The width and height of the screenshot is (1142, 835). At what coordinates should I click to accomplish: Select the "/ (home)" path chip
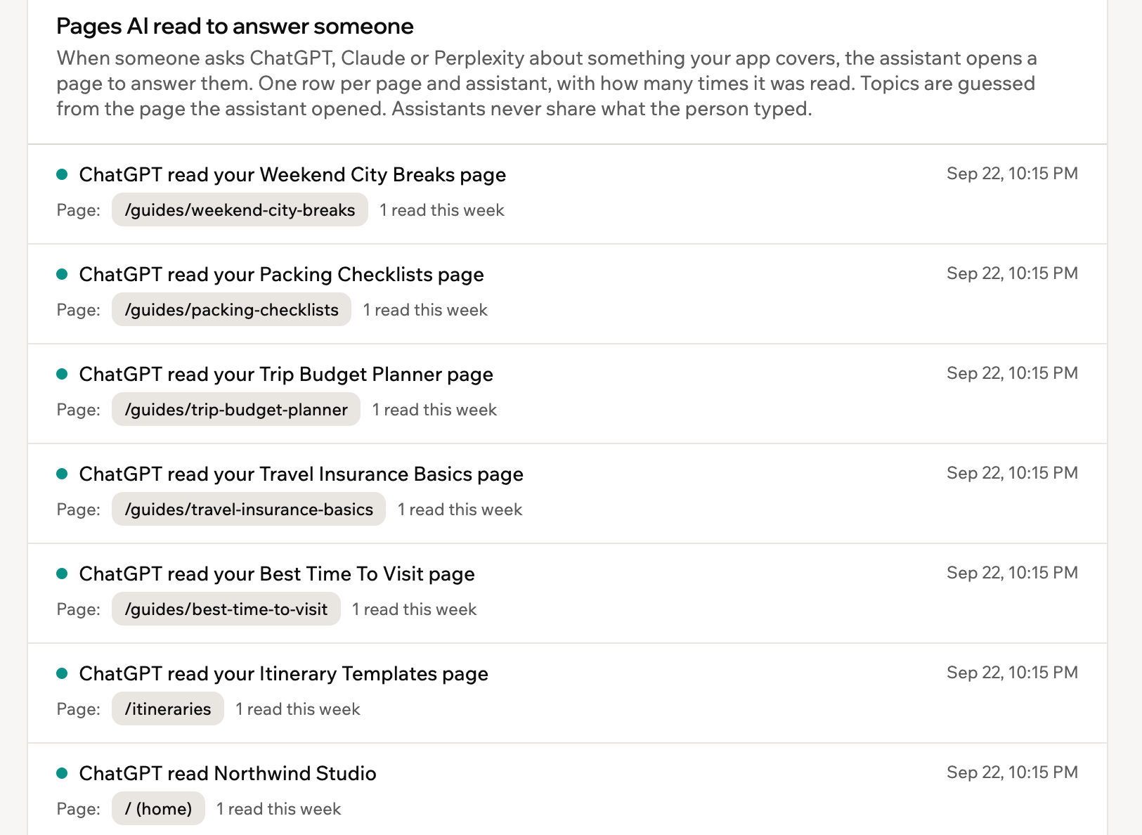[x=158, y=808]
